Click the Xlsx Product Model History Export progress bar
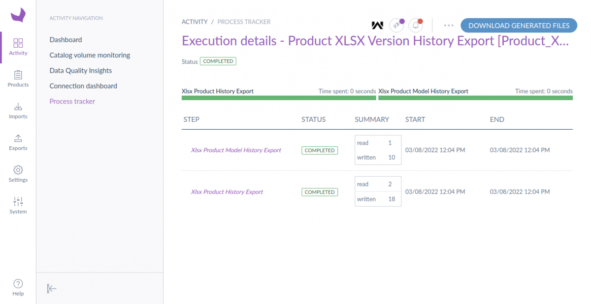Viewport: 591px width, 304px height. [475, 98]
